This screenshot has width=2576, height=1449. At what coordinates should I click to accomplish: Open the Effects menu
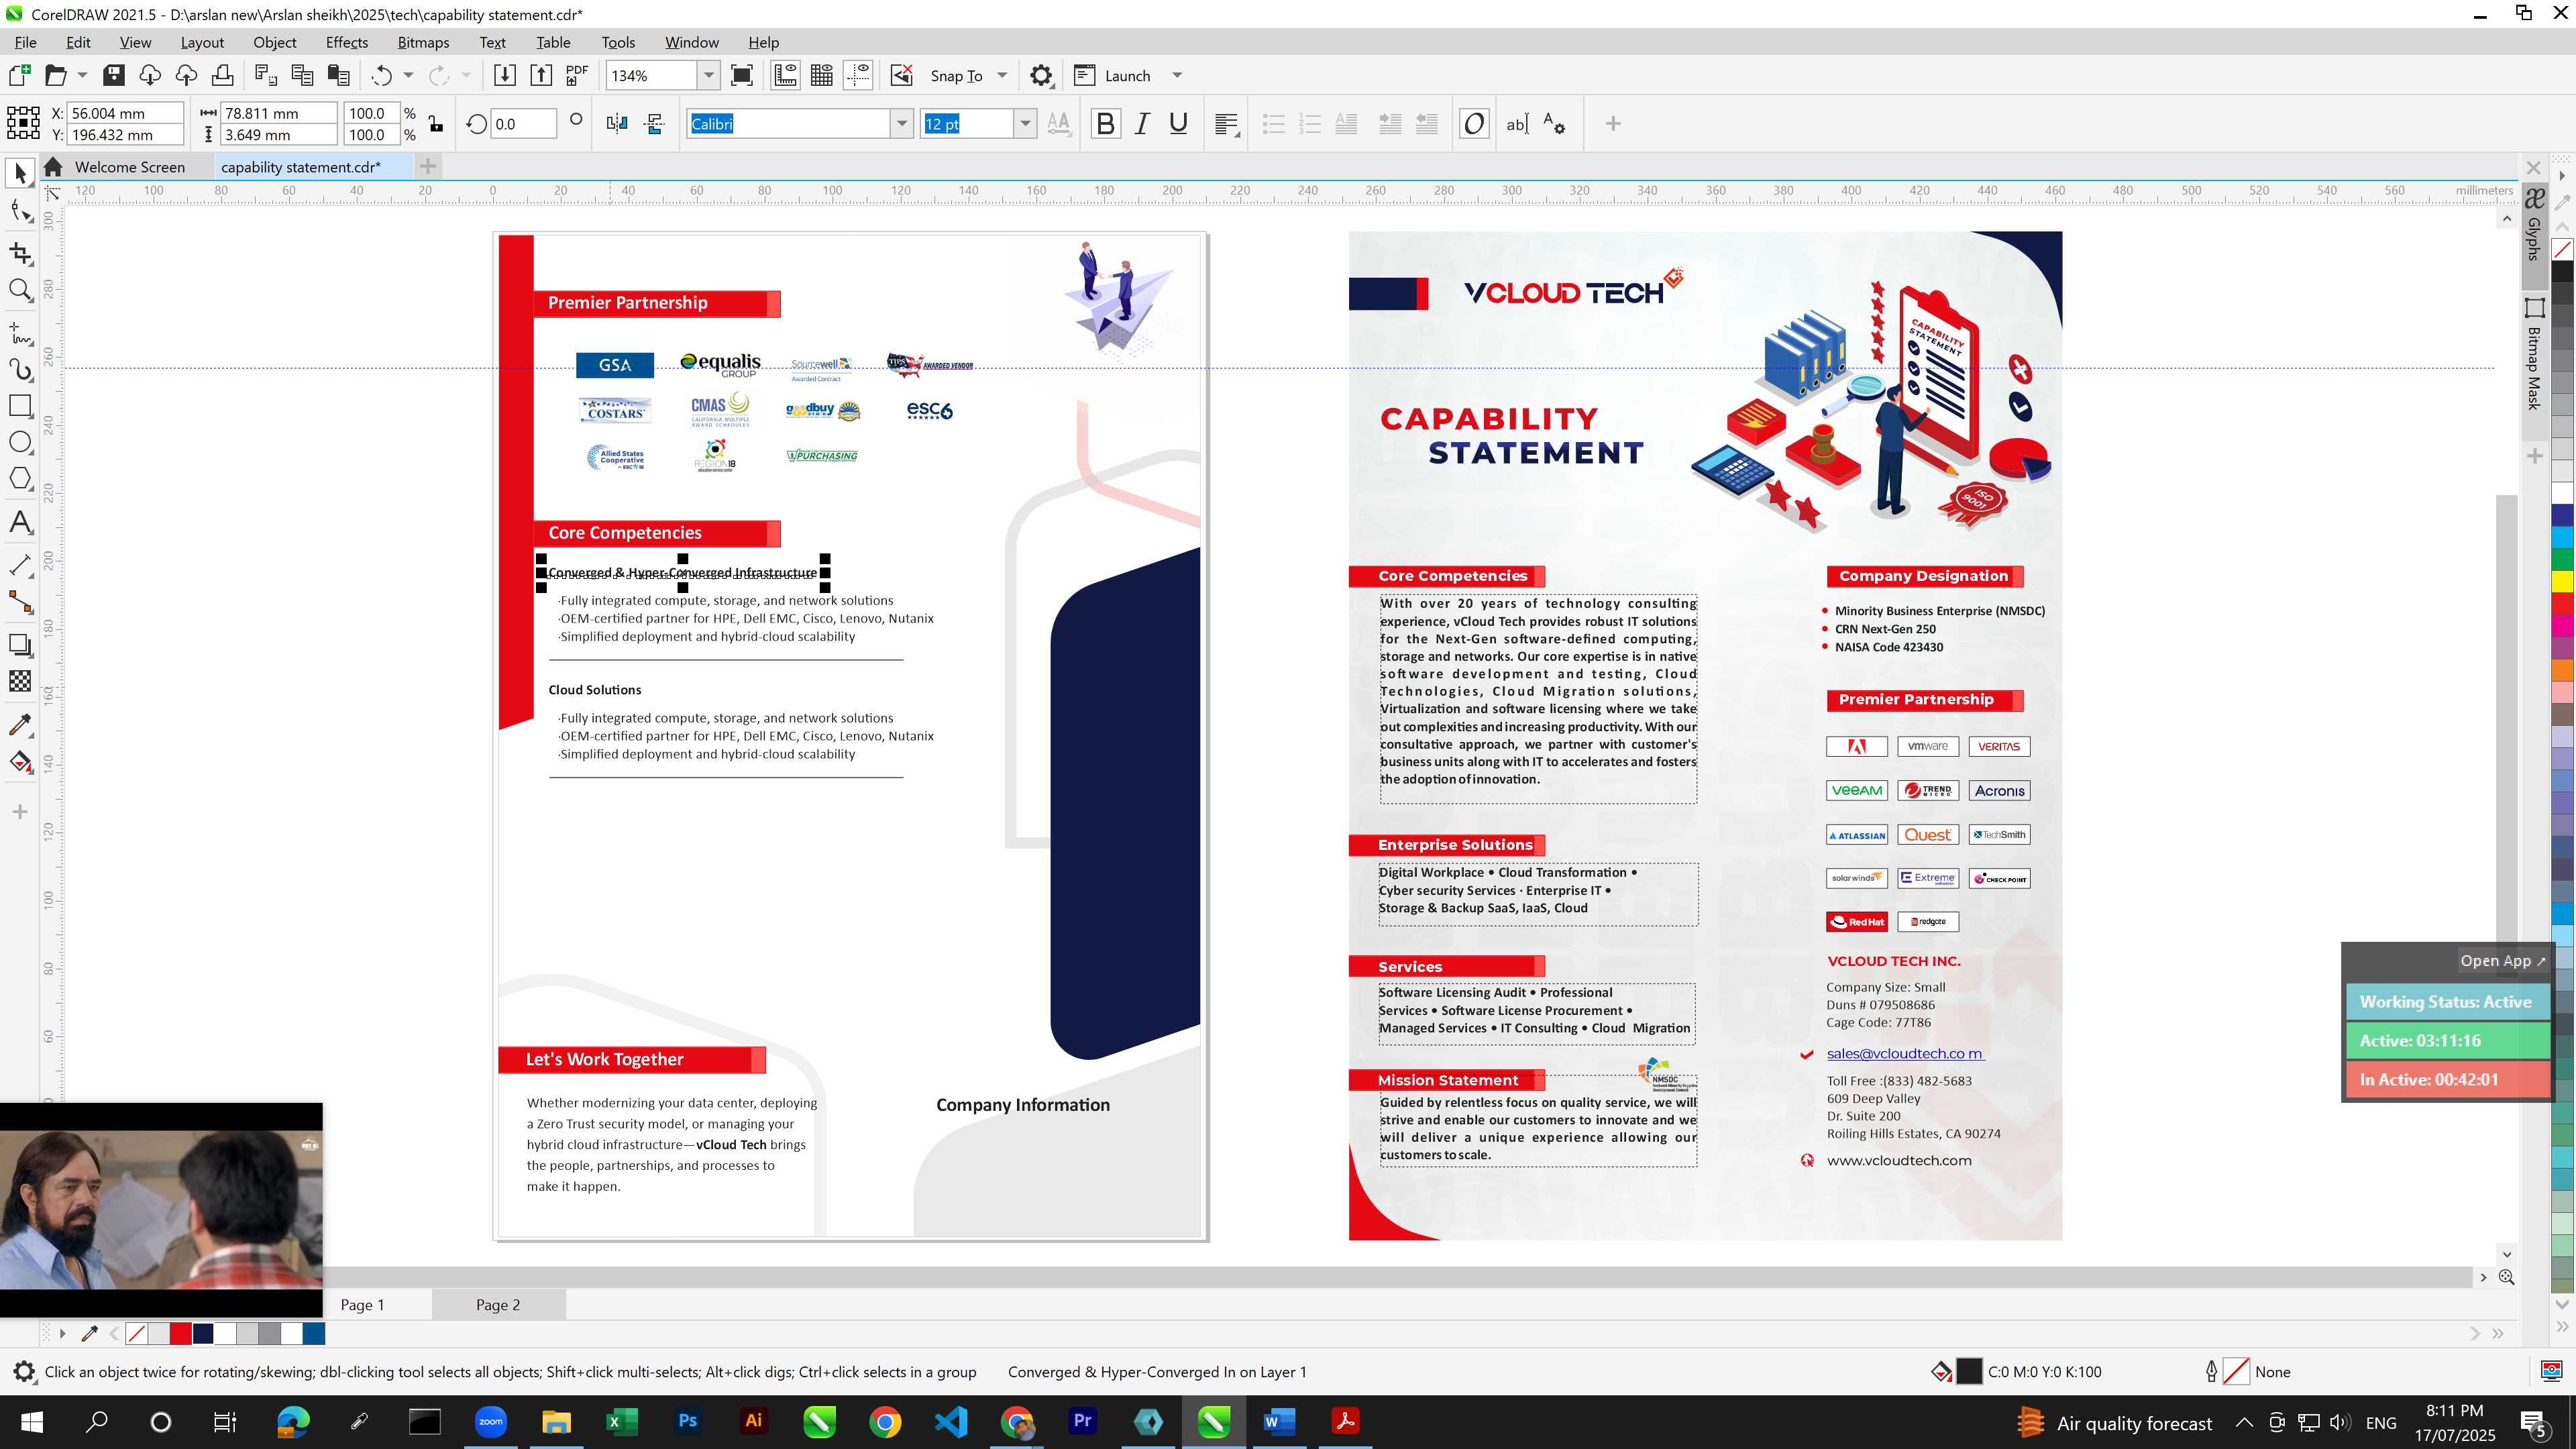coord(346,42)
